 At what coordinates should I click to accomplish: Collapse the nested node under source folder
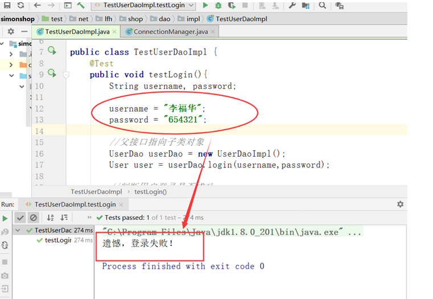click(x=22, y=87)
